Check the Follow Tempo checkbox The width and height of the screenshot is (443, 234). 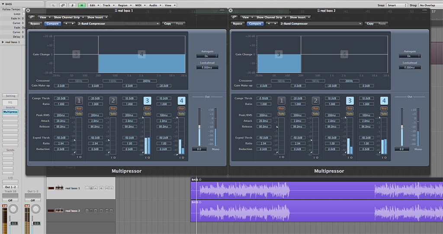tap(24, 10)
